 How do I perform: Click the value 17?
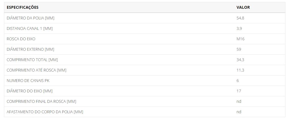click(x=239, y=91)
